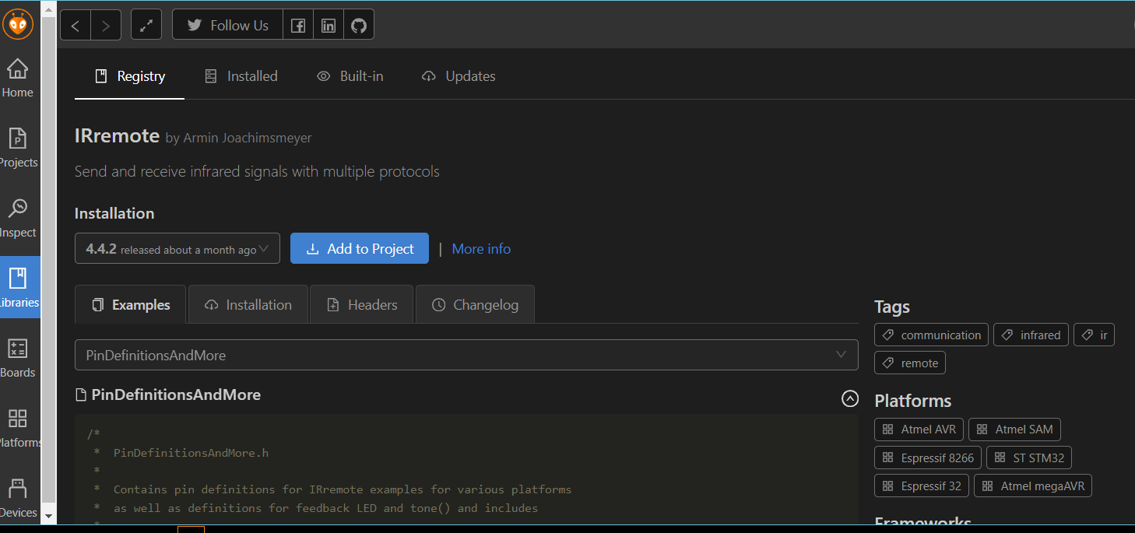Viewport: 1135px width, 533px height.
Task: Click the Armin Joachimsmeyer author link
Action: 248,138
